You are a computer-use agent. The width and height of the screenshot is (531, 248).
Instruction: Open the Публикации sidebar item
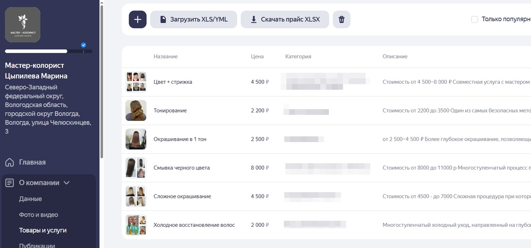coord(37,245)
